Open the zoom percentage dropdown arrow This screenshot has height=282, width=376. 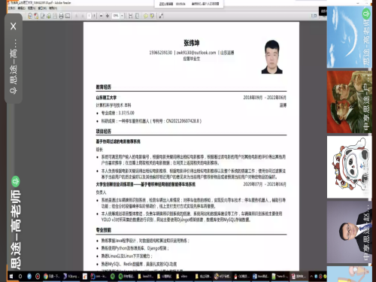123,16
